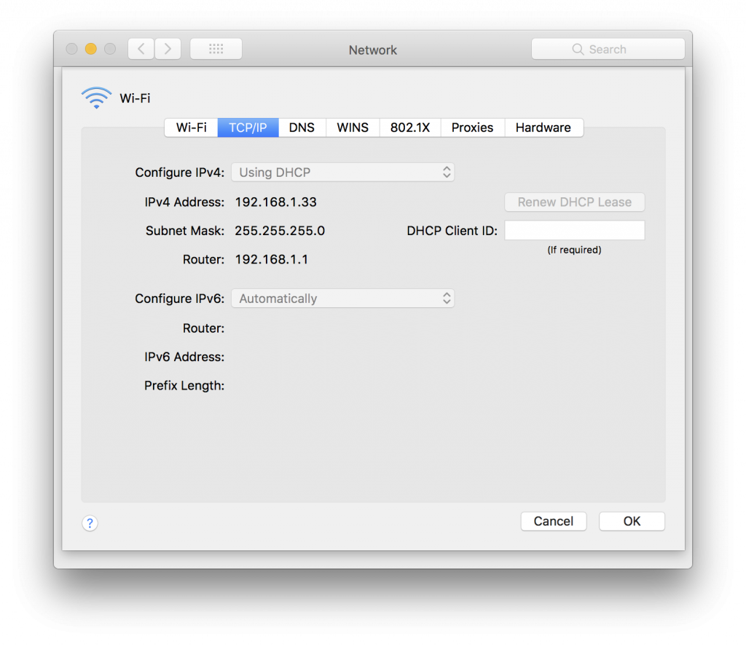Switch to the WINS tab
The height and width of the screenshot is (645, 746).
[352, 127]
